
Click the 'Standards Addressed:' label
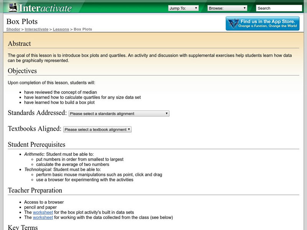click(37, 113)
